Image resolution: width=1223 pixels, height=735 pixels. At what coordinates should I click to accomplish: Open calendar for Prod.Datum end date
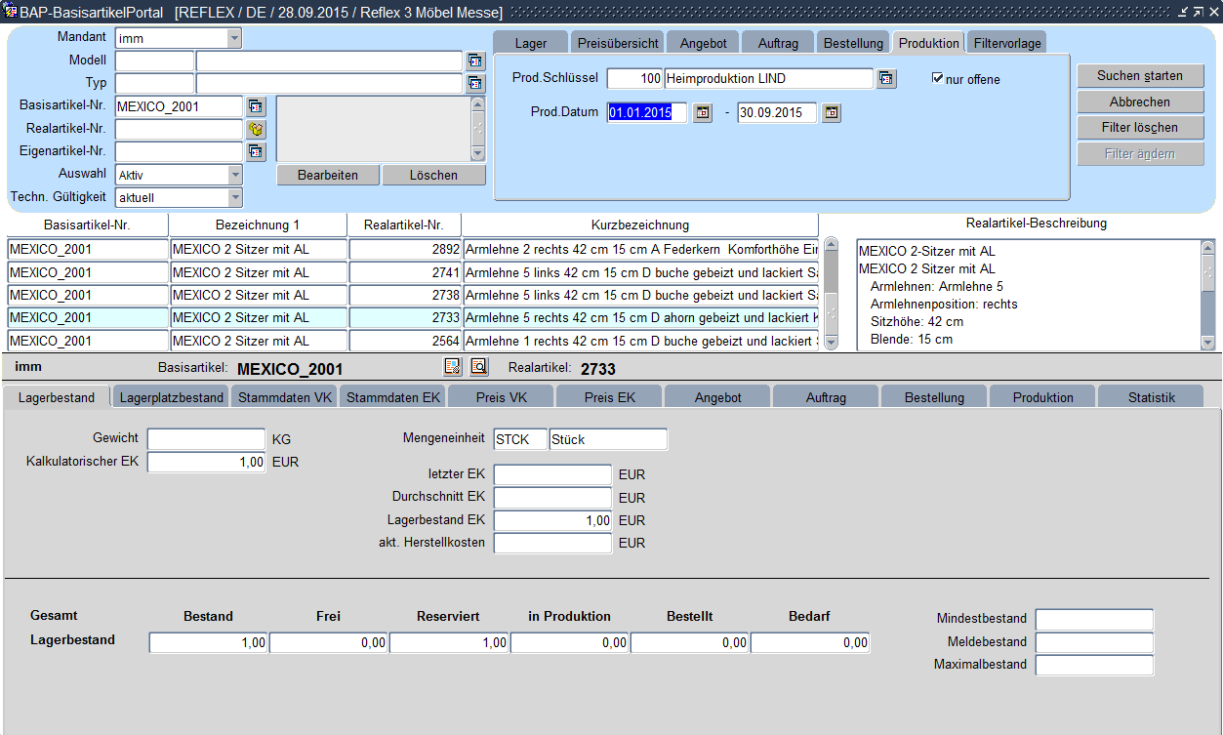(831, 113)
